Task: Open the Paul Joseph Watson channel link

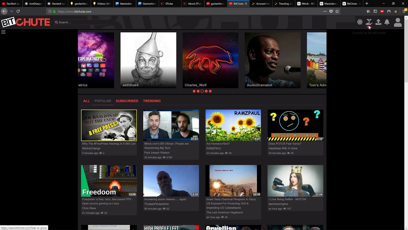Action: click(x=157, y=153)
